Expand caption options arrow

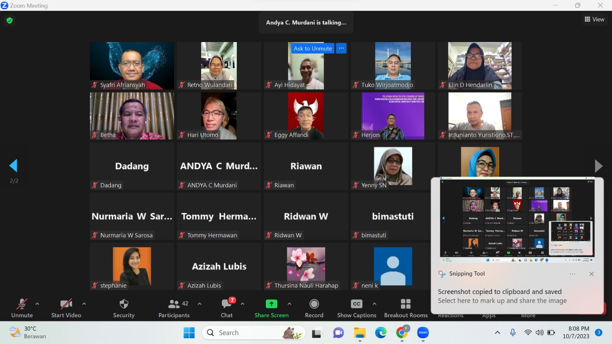pos(374,304)
